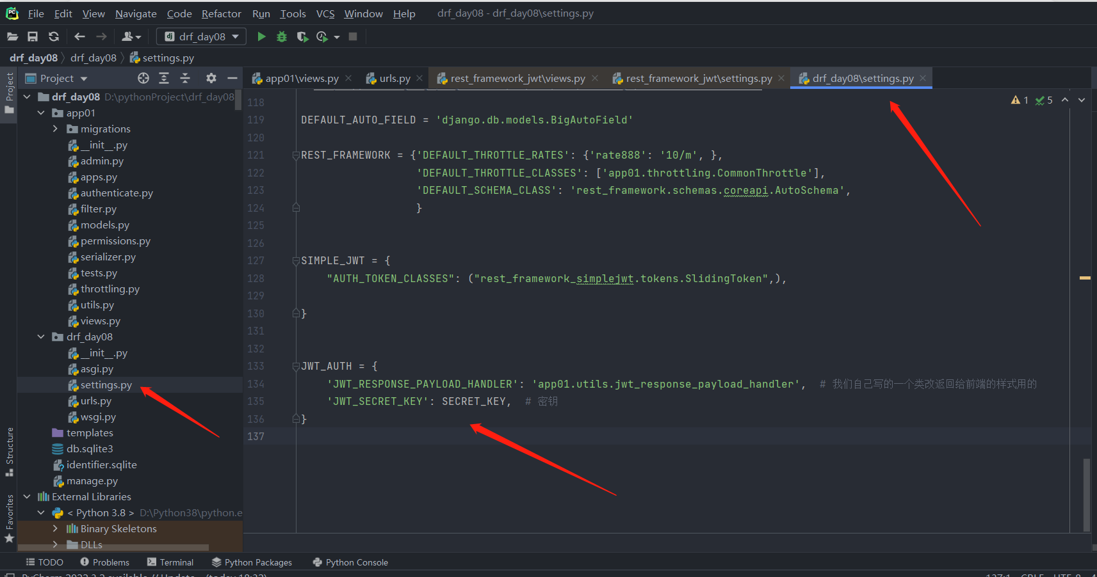The image size is (1097, 577).
Task: Expand all in the Project panel
Action: tap(164, 78)
